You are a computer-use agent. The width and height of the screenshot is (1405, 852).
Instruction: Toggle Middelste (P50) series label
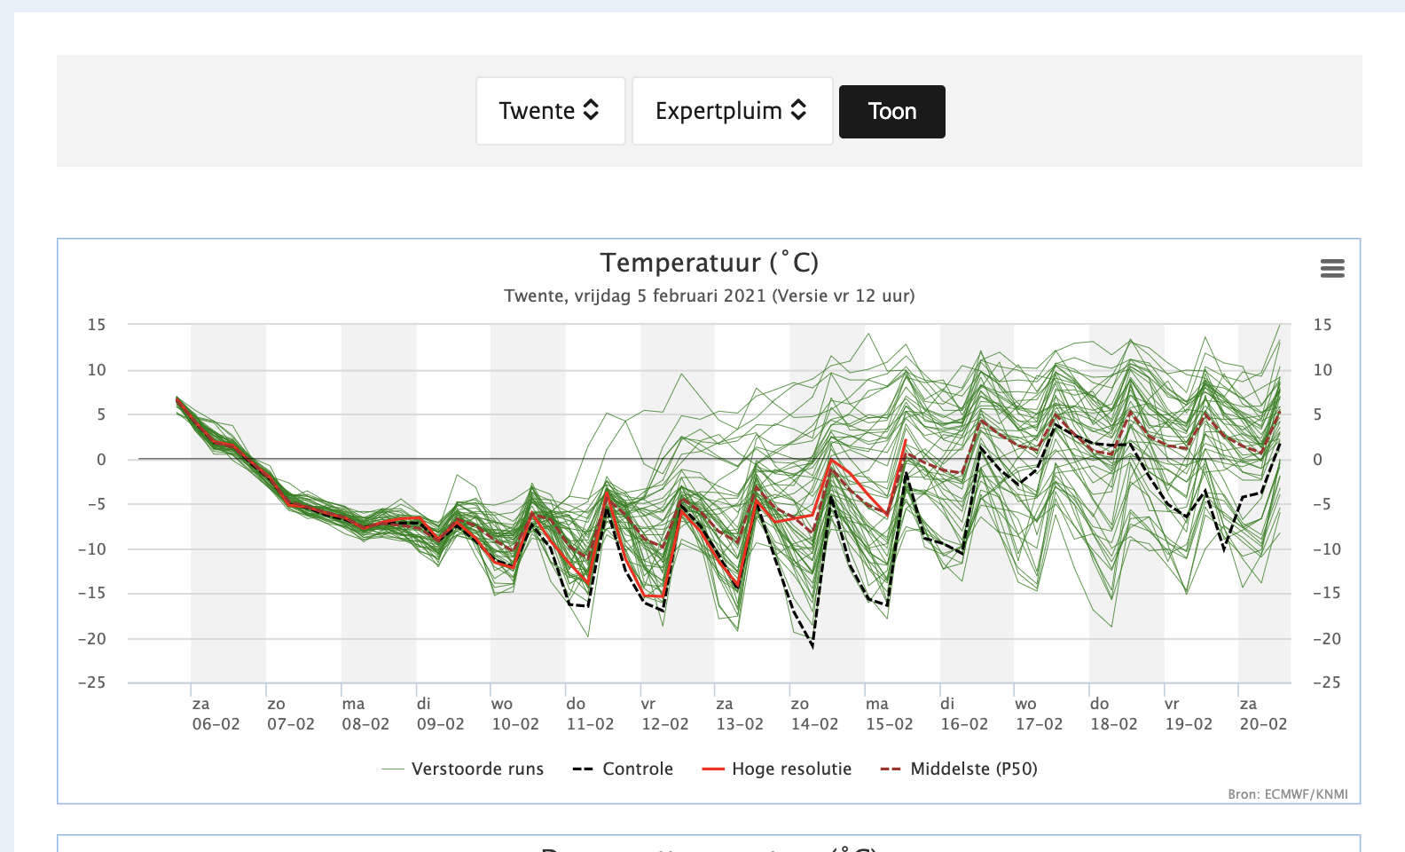click(974, 769)
